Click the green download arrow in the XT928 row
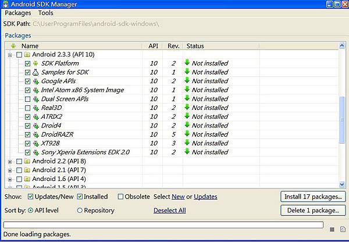Screen dimensions: 349x242 pos(187,143)
